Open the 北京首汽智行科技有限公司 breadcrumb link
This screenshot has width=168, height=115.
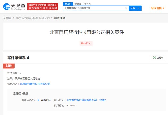[33, 18]
